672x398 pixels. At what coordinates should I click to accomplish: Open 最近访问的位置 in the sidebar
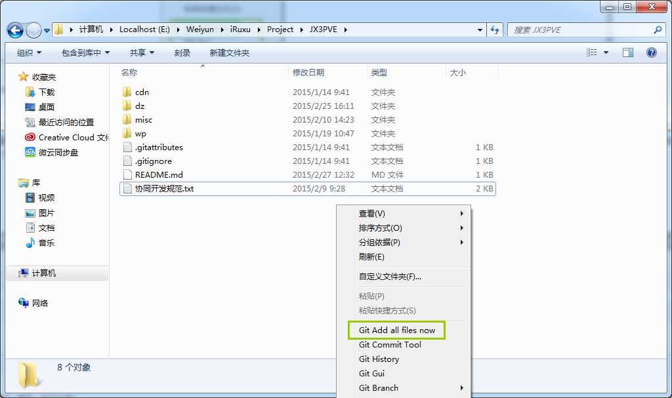pos(66,122)
